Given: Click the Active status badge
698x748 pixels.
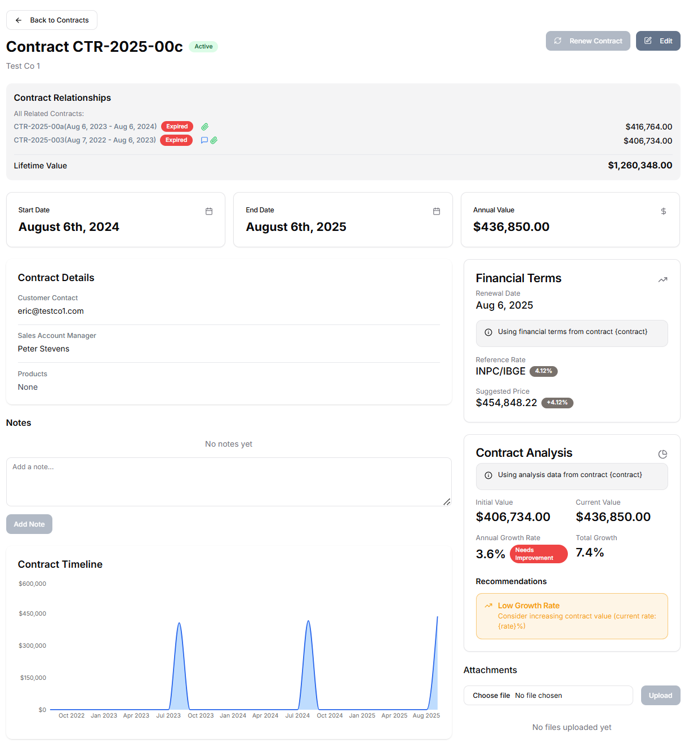Looking at the screenshot, I should 203,47.
